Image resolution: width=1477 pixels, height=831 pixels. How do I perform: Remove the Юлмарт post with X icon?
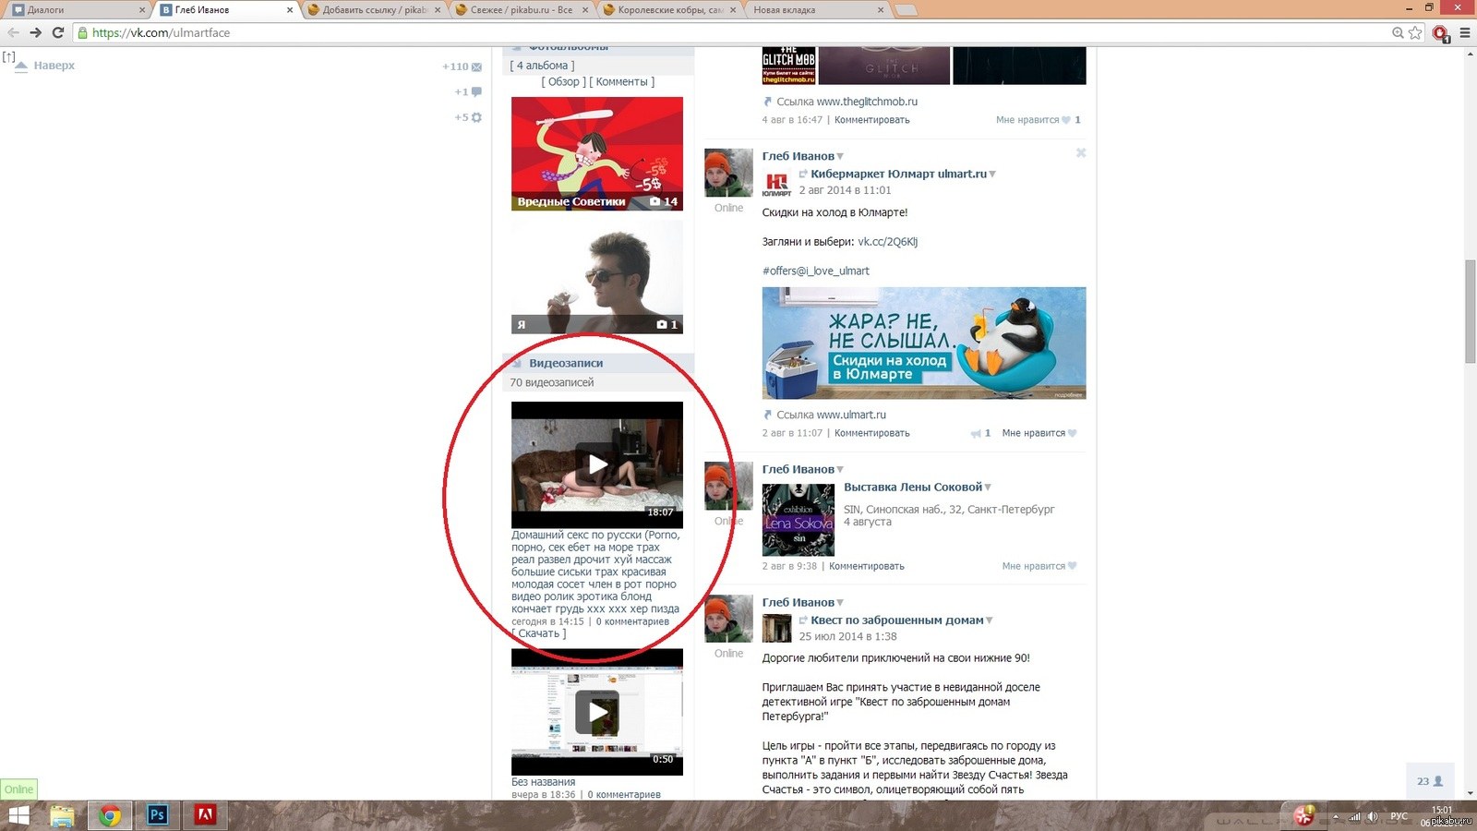coord(1081,153)
